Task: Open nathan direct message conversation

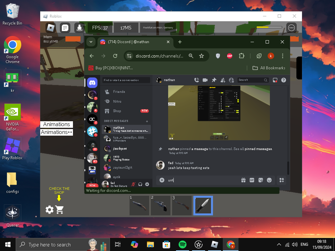Action: (x=126, y=129)
